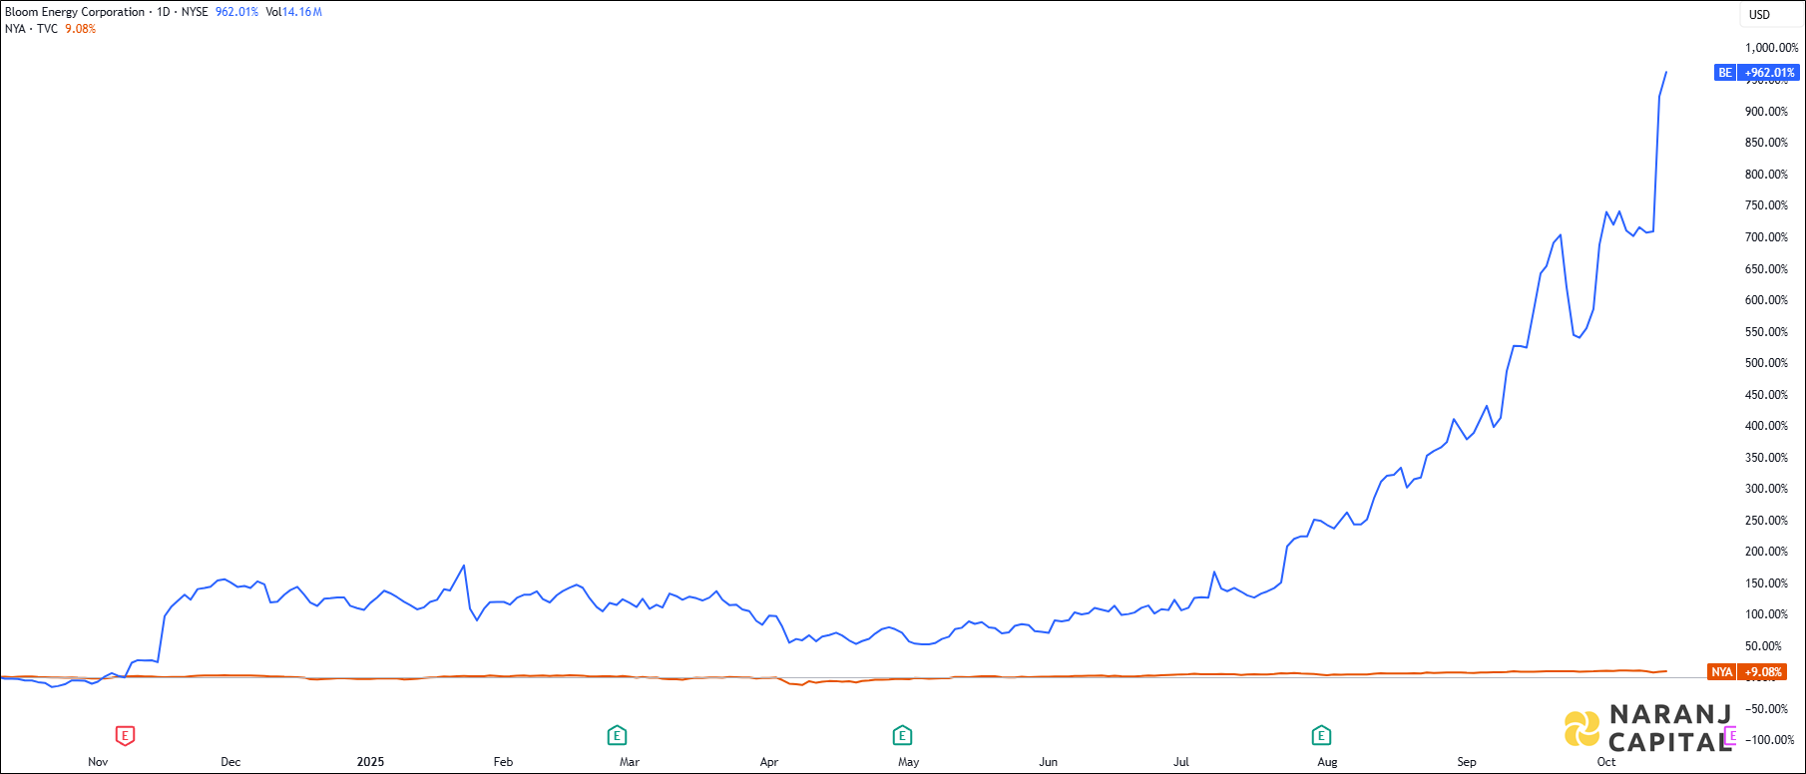The width and height of the screenshot is (1806, 774).
Task: Click the green earnings marker near Aug
Action: pos(1321,736)
